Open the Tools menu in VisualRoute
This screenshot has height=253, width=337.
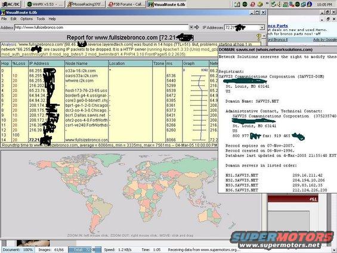click(x=41, y=19)
